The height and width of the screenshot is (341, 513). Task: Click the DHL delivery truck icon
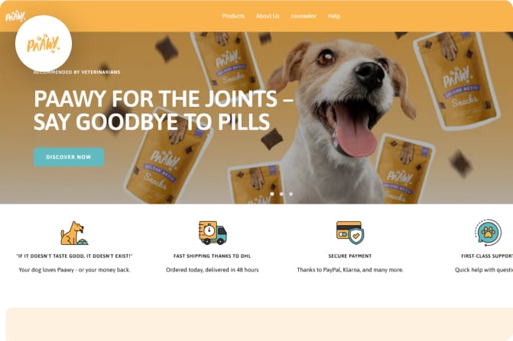[213, 233]
